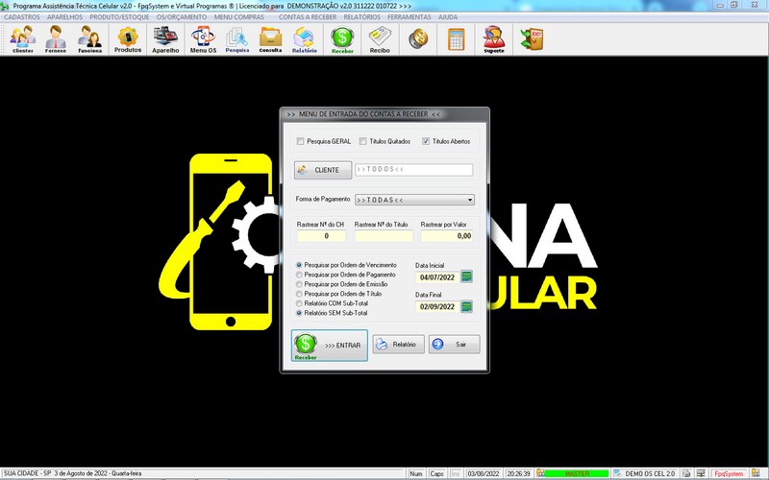The image size is (769, 480).
Task: Select Relatório SEM Sub-Total option
Action: point(299,313)
